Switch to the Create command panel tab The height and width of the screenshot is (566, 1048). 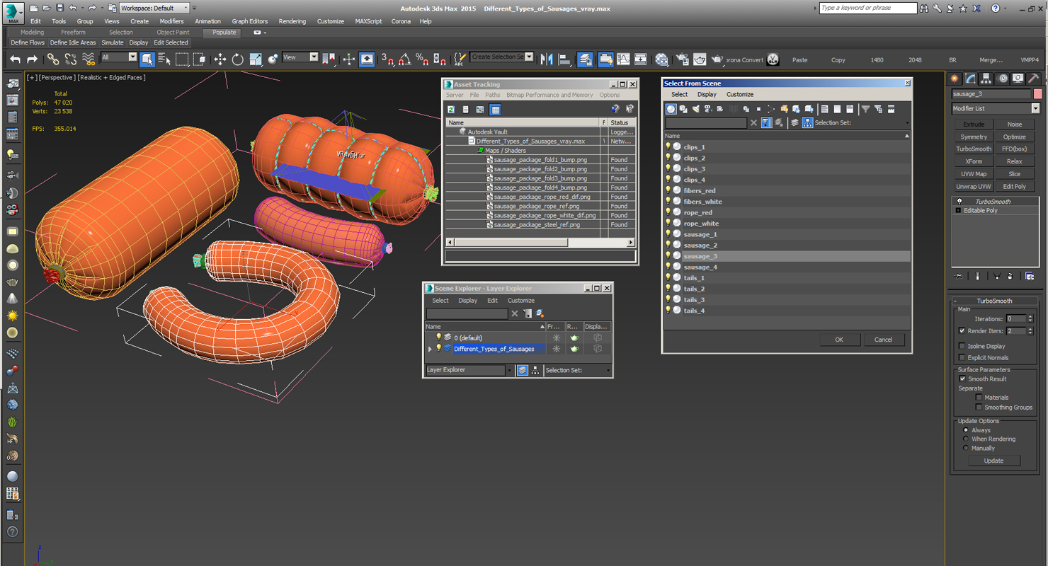[955, 78]
